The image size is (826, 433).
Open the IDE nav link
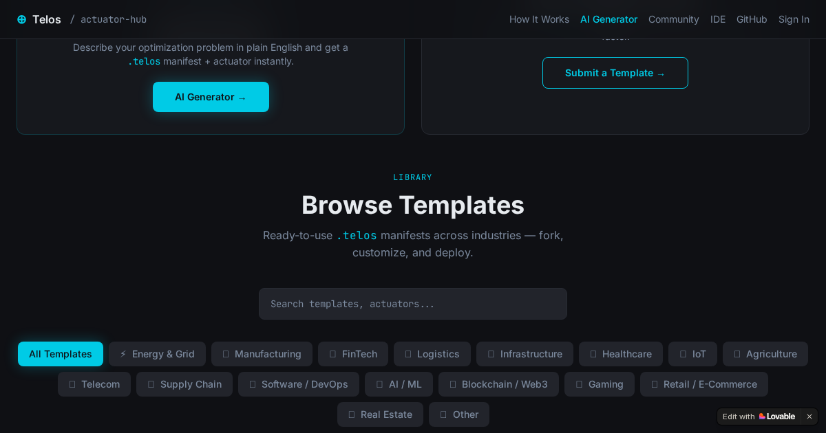tap(718, 19)
